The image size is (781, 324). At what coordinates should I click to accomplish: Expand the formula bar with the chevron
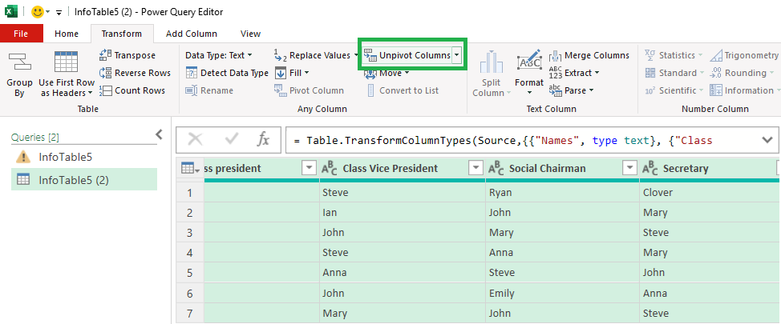click(x=767, y=140)
